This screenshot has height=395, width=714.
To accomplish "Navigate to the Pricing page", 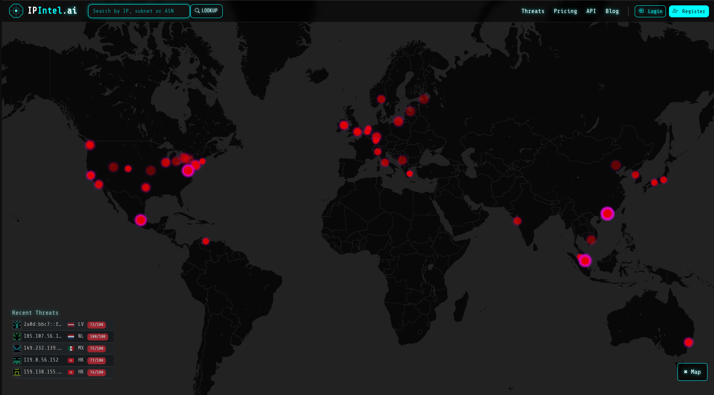I will pos(566,11).
